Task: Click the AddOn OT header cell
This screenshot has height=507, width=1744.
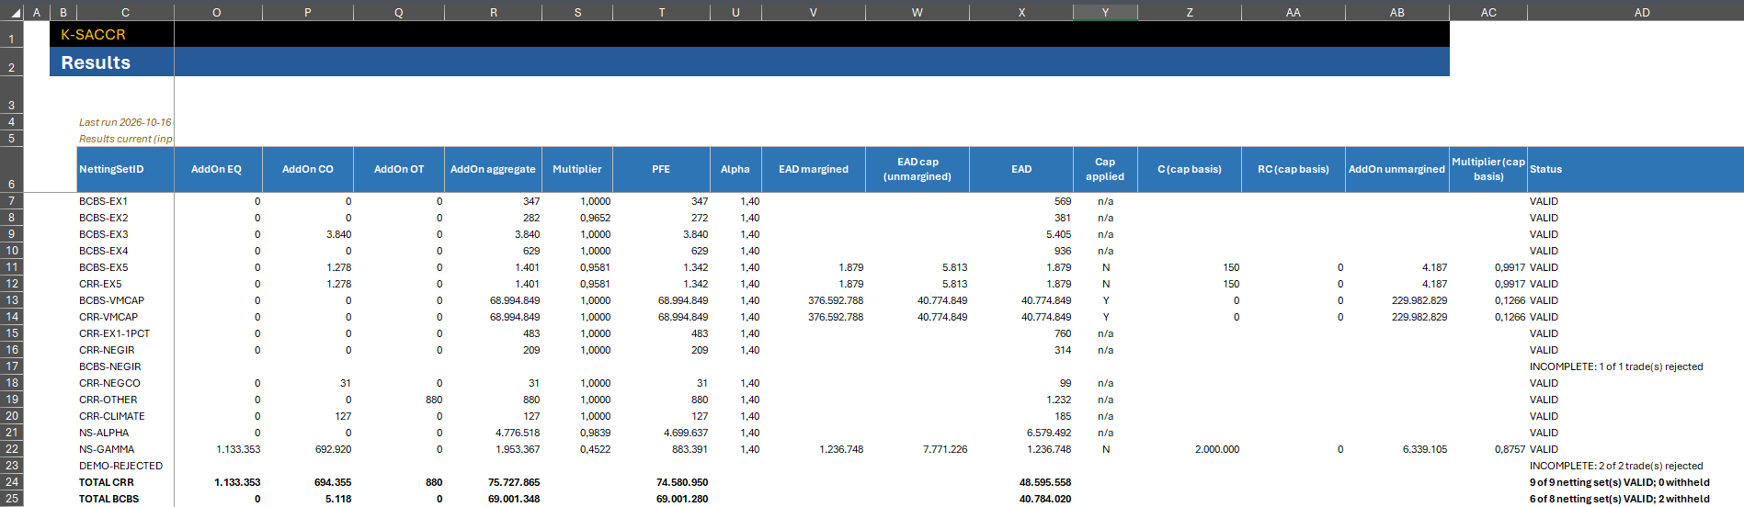Action: click(x=399, y=169)
